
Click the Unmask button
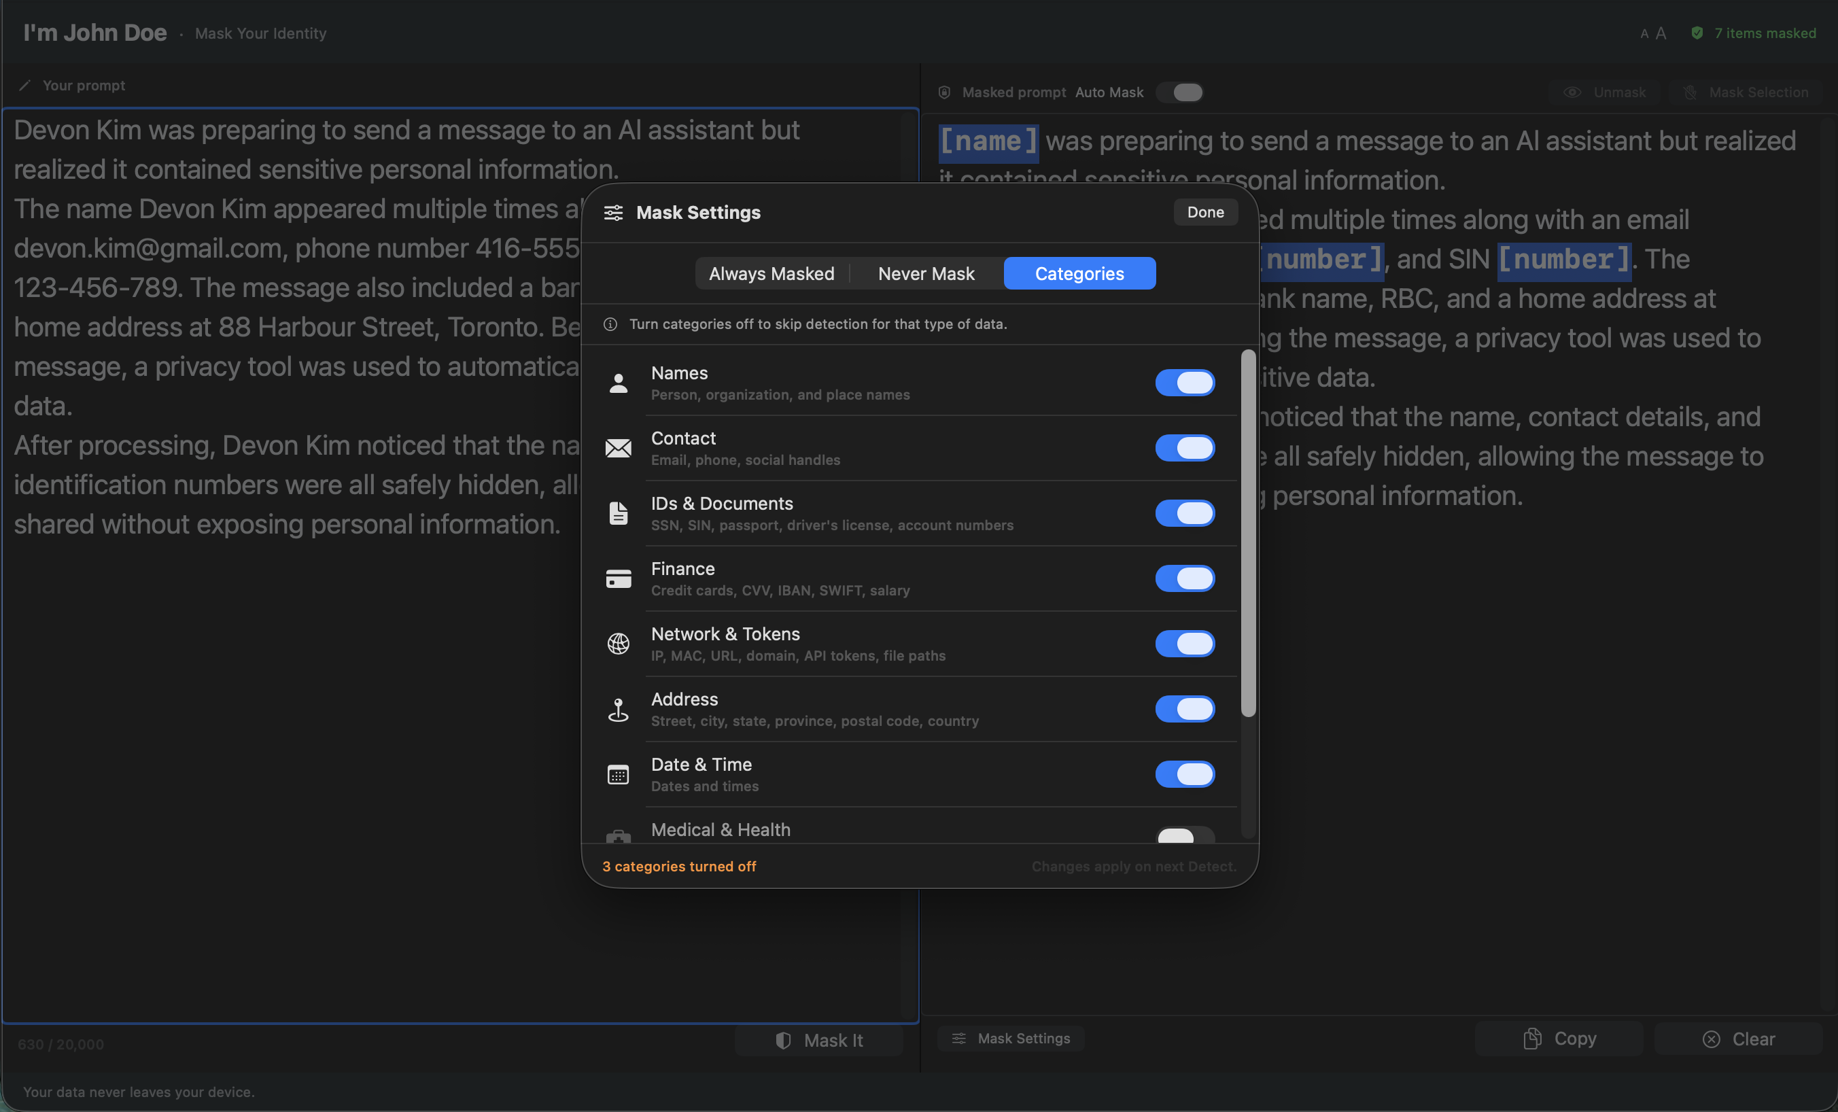click(x=1605, y=92)
